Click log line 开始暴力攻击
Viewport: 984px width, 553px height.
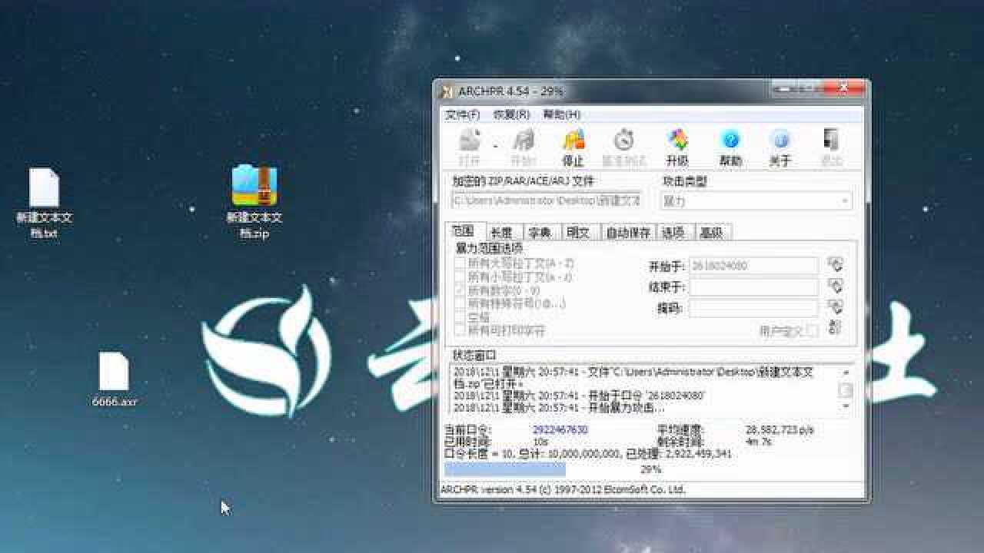tap(560, 408)
